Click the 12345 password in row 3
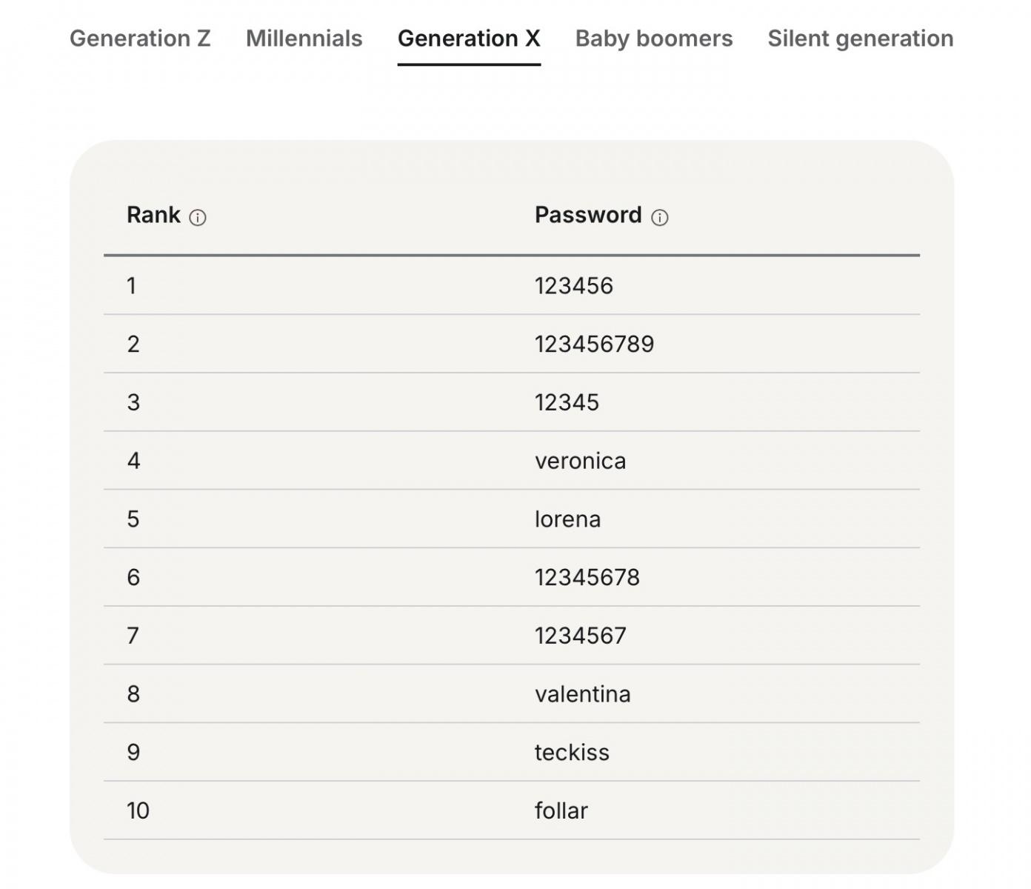The width and height of the screenshot is (1031, 889). pyautogui.click(x=567, y=403)
